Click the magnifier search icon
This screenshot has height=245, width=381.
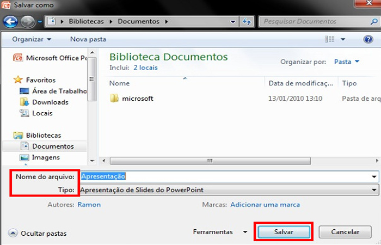pyautogui.click(x=374, y=22)
